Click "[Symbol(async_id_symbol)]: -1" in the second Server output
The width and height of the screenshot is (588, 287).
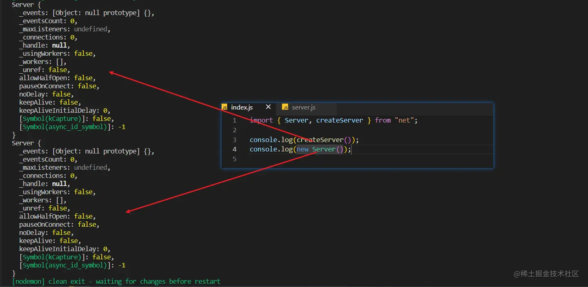tap(72, 265)
